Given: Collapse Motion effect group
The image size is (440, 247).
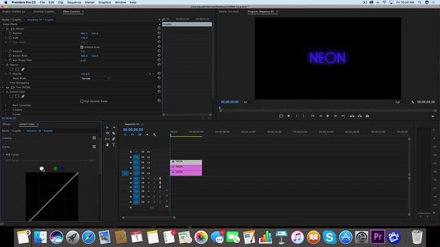Looking at the screenshot, I should pos(3,29).
